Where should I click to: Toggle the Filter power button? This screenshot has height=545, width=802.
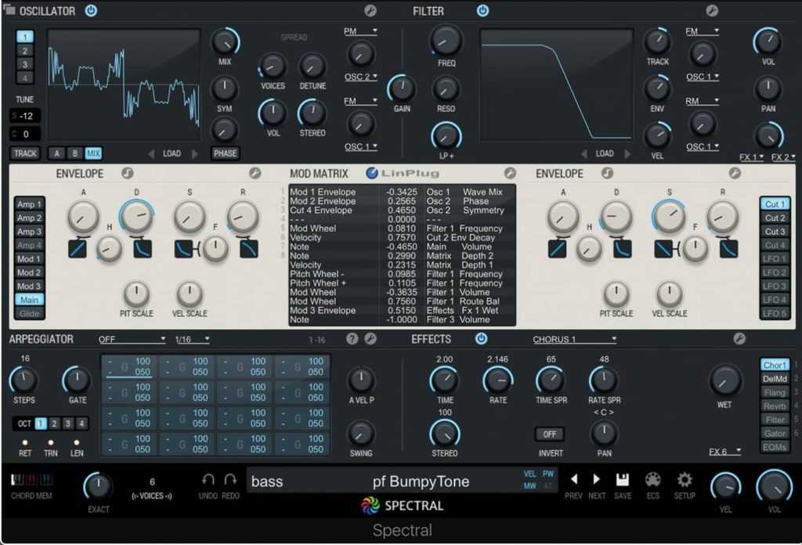482,11
